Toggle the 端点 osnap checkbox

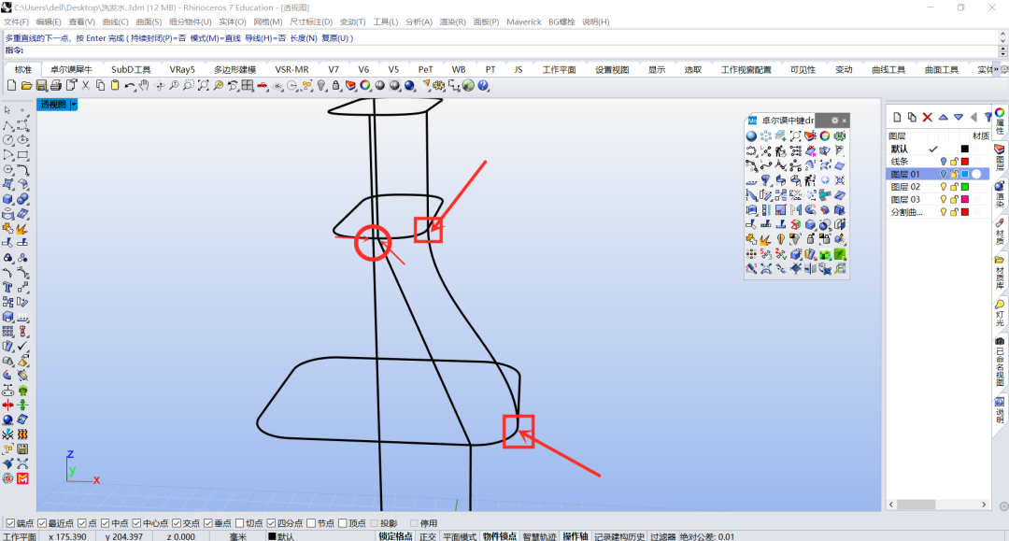click(x=10, y=523)
